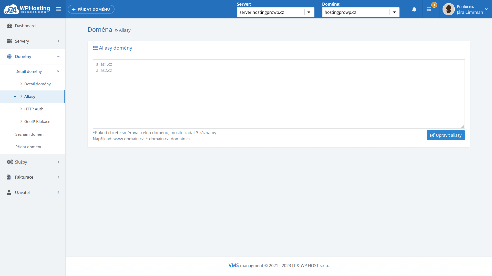Click Jára Cimrman's avatar picture
The image size is (492, 276).
point(448,9)
